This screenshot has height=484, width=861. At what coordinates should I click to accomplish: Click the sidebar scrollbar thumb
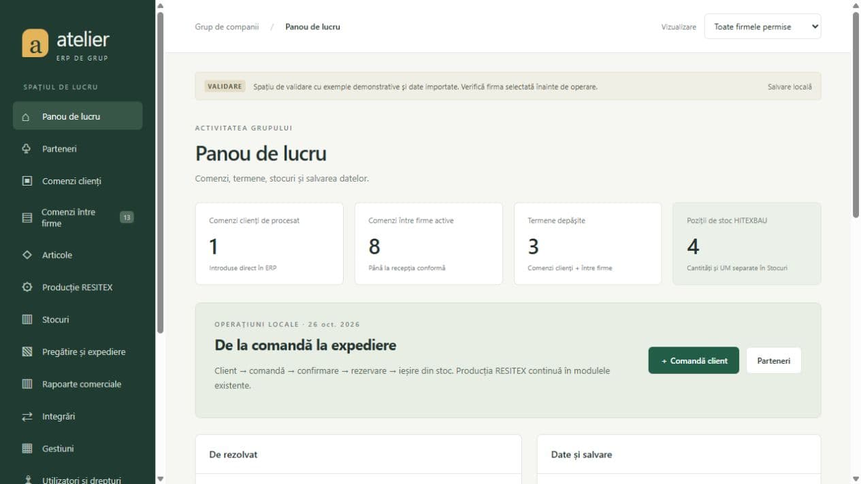(160, 173)
